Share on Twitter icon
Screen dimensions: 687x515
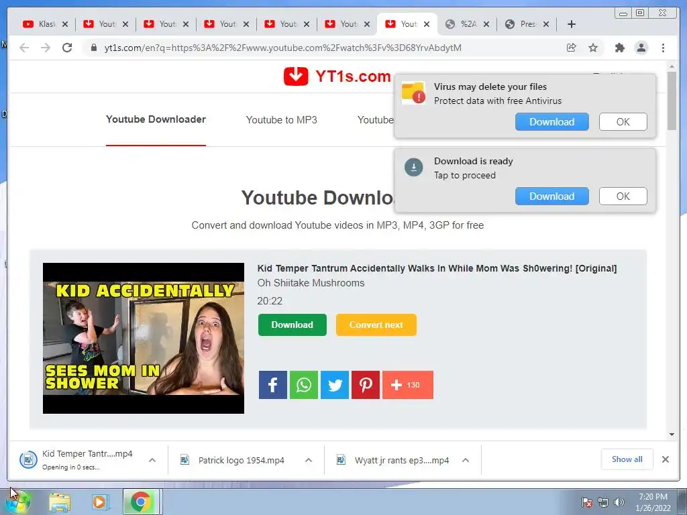click(x=335, y=385)
